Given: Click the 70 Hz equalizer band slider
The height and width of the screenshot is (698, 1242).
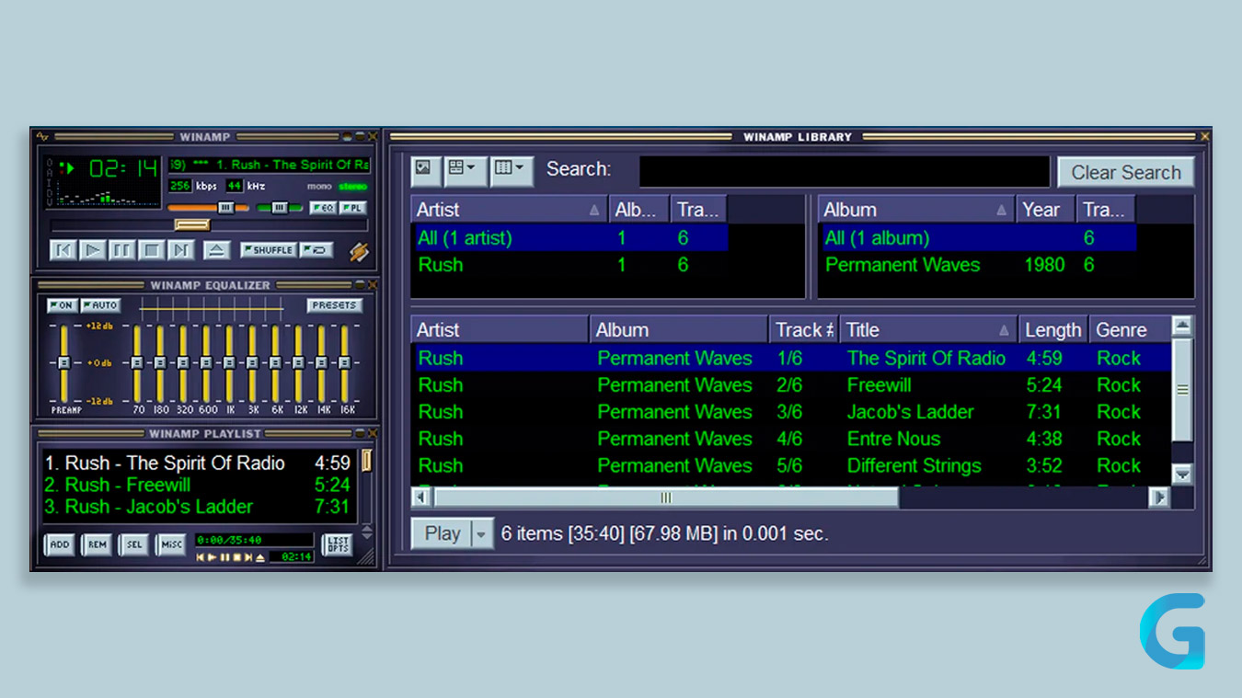Looking at the screenshot, I should coord(138,362).
